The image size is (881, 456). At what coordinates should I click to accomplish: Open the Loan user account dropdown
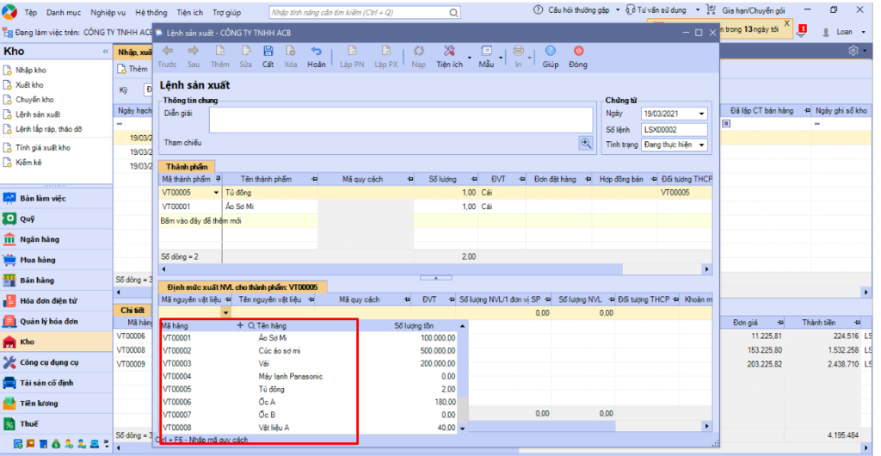[864, 32]
